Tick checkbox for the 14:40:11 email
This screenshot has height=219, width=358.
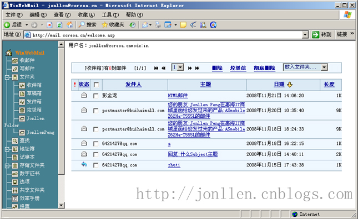pyautogui.click(x=96, y=155)
